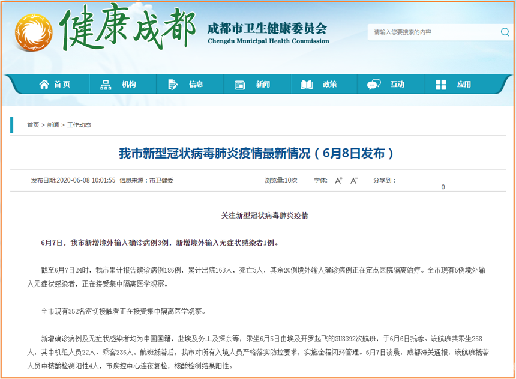Click the subheading 关注新型冠状病毒肺炎疫情

(265, 216)
